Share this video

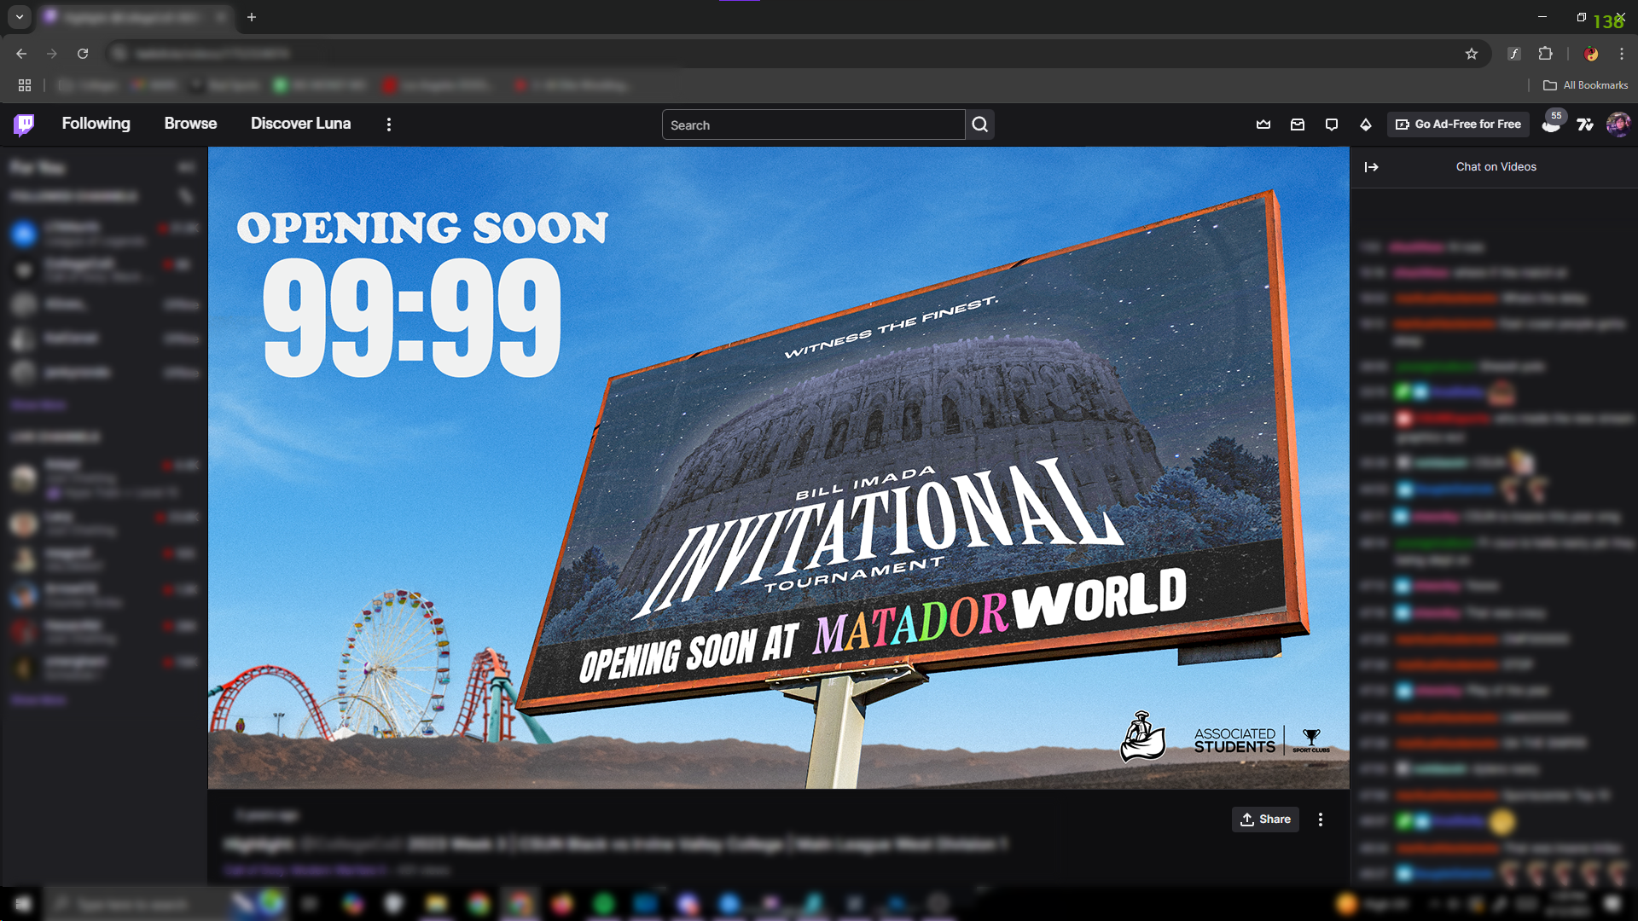click(1265, 820)
